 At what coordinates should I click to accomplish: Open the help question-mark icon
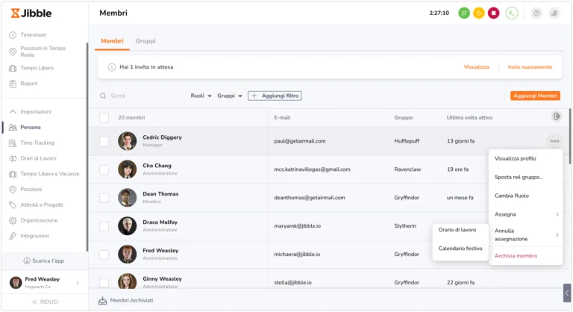[536, 13]
